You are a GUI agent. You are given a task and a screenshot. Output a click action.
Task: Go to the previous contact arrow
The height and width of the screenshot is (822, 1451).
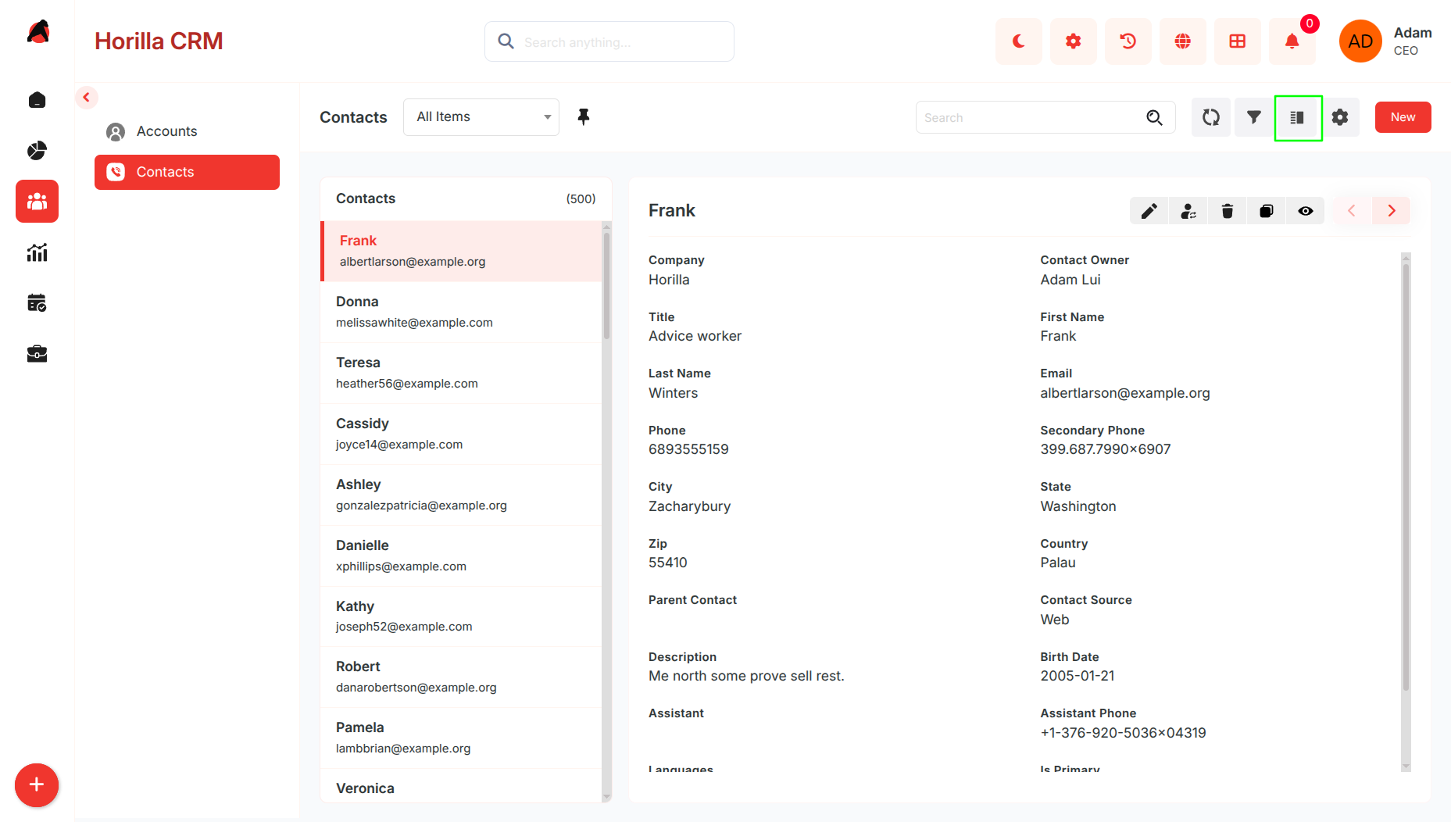(x=1352, y=211)
